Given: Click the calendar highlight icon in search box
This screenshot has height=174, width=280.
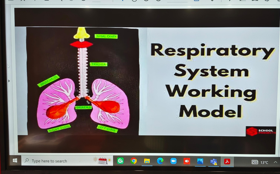Looking at the screenshot, I should point(103,161).
